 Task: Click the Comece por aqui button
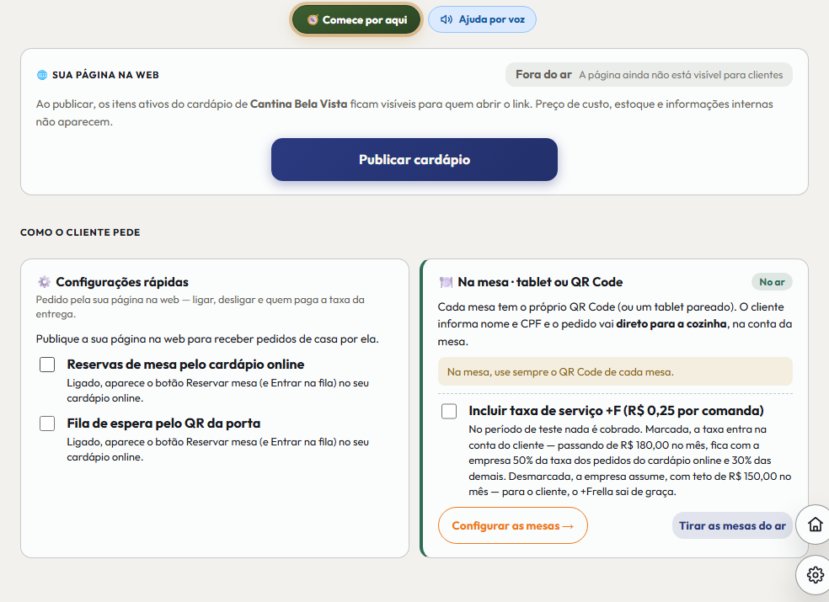[x=356, y=20]
